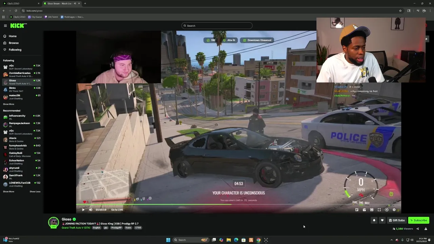Click the KICK logo
434x244 pixels.
[18, 26]
